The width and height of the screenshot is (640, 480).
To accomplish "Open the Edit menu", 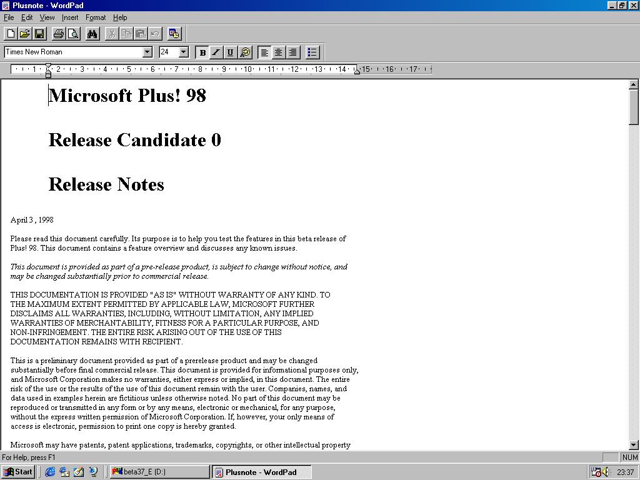I will coord(27,17).
